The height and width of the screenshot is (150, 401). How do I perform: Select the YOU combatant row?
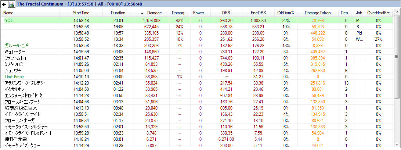click(x=197, y=21)
